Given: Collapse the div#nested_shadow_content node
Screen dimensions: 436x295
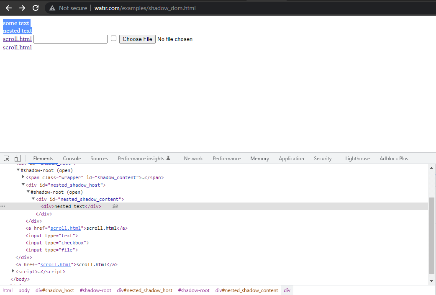Looking at the screenshot, I should coord(33,199).
